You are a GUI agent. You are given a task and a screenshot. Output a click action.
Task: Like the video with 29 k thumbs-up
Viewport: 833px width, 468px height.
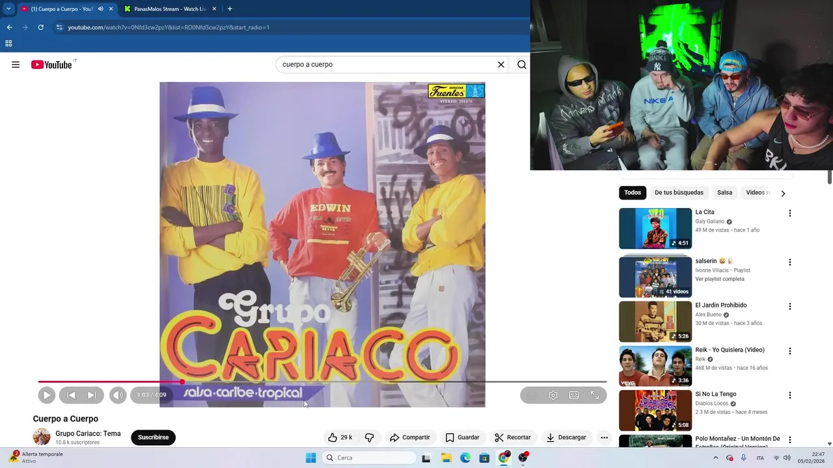(340, 437)
